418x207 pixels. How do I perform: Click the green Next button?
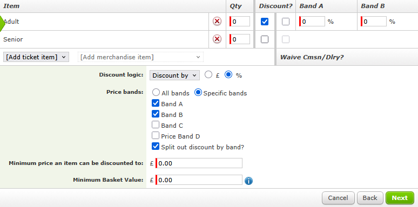pos(400,198)
